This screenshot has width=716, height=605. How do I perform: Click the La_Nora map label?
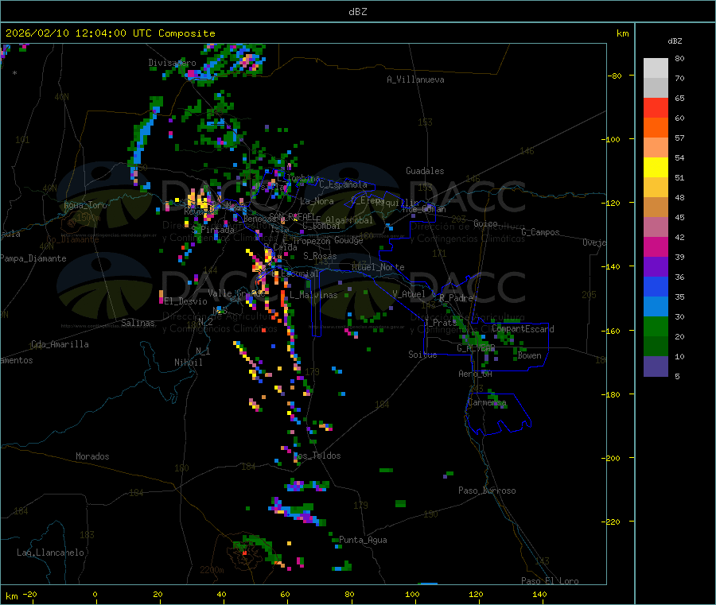click(317, 201)
